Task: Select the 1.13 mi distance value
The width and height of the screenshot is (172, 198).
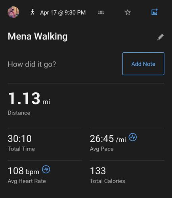Action: tap(29, 99)
